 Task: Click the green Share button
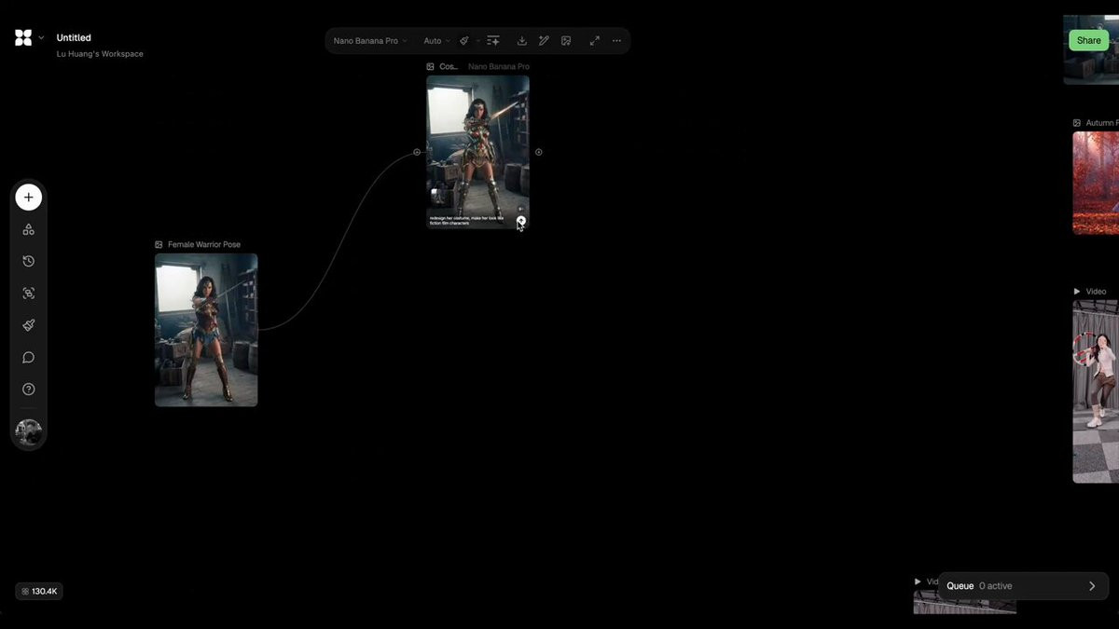(x=1088, y=40)
